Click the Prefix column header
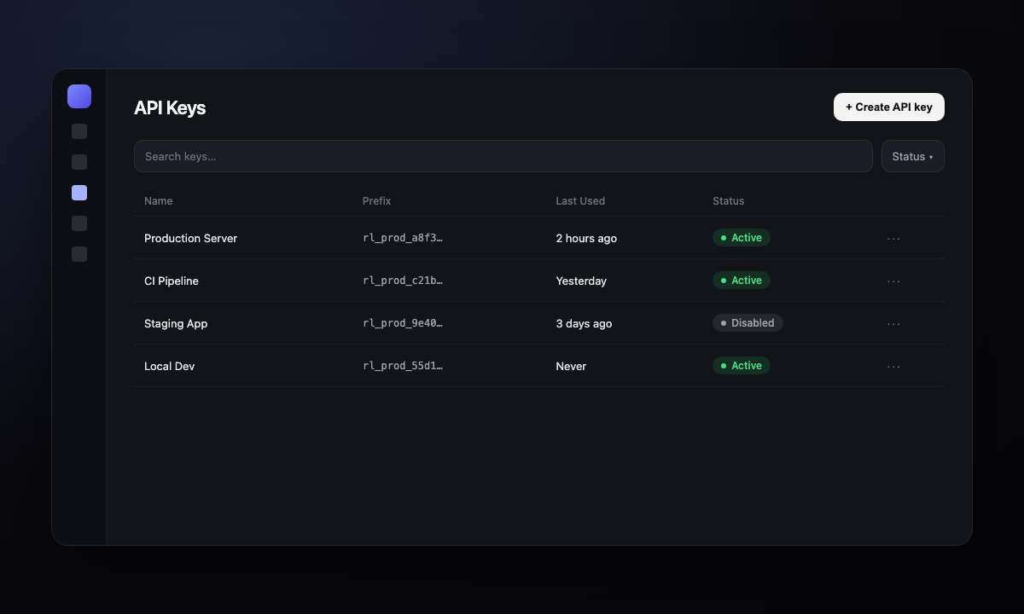1024x614 pixels. (x=376, y=201)
